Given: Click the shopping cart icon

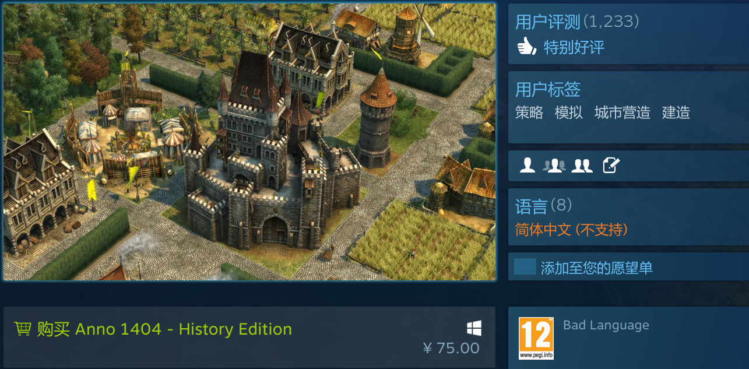Looking at the screenshot, I should [23, 329].
